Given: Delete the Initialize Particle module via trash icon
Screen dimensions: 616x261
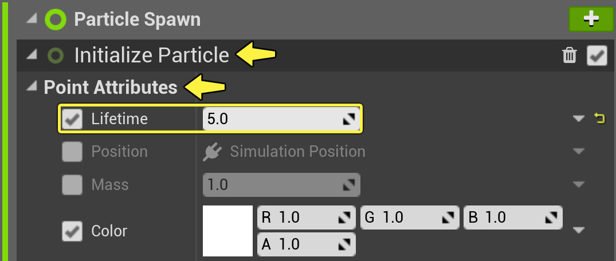Looking at the screenshot, I should (x=570, y=56).
